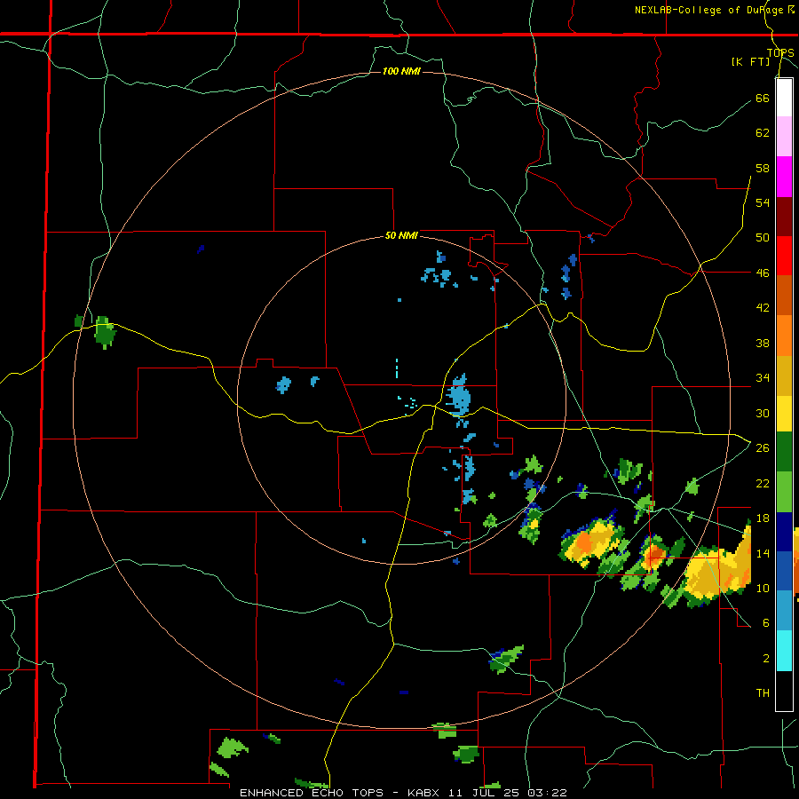Click the "62" legend value
The width and height of the screenshot is (799, 799).
pyautogui.click(x=763, y=133)
